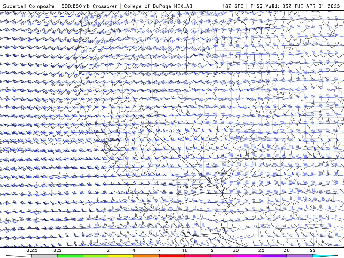Click the 'Supercell Composite' title text
The width and height of the screenshot is (344, 258).
(29, 6)
